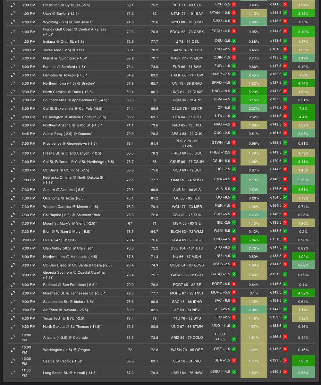Expand the Pittsburgh @ Syracuse row icon
The width and height of the screenshot is (321, 385).
pos(13,5)
